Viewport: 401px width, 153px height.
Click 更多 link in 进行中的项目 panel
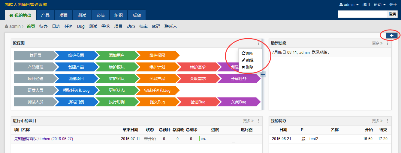[248, 121]
